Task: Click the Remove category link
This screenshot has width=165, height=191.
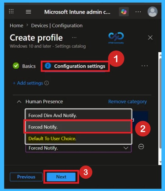Action: point(127,102)
